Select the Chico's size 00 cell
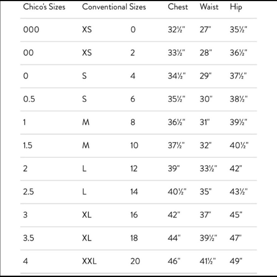This screenshot has width=277, height=277. pyautogui.click(x=28, y=53)
